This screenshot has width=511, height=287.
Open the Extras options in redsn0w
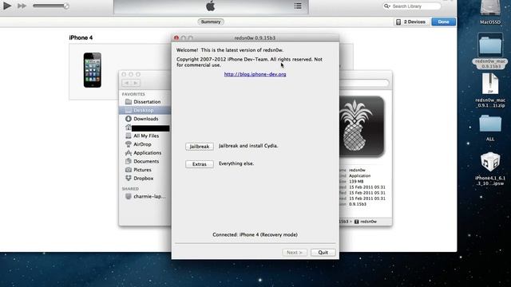pyautogui.click(x=200, y=164)
